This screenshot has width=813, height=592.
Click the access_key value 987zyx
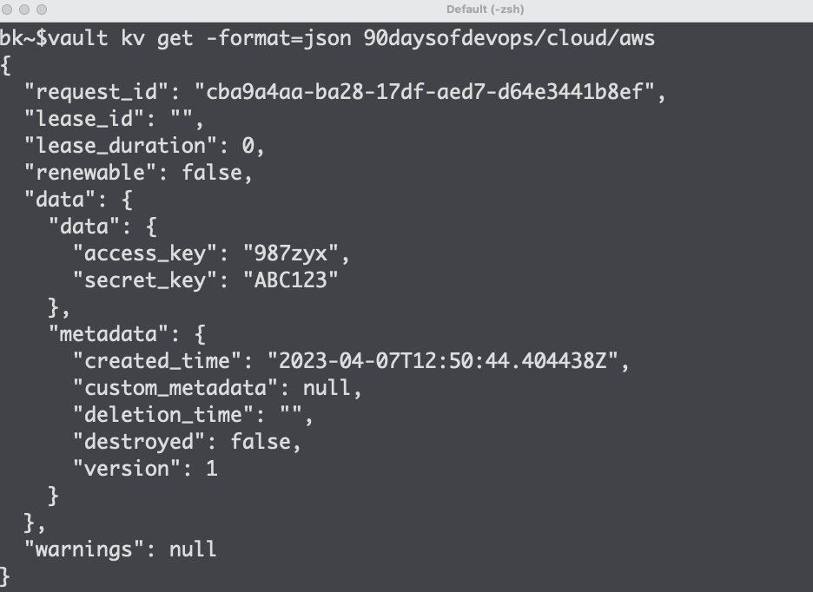point(290,253)
